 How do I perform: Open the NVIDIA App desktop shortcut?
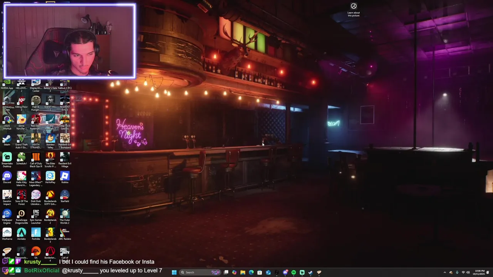(x=7, y=84)
